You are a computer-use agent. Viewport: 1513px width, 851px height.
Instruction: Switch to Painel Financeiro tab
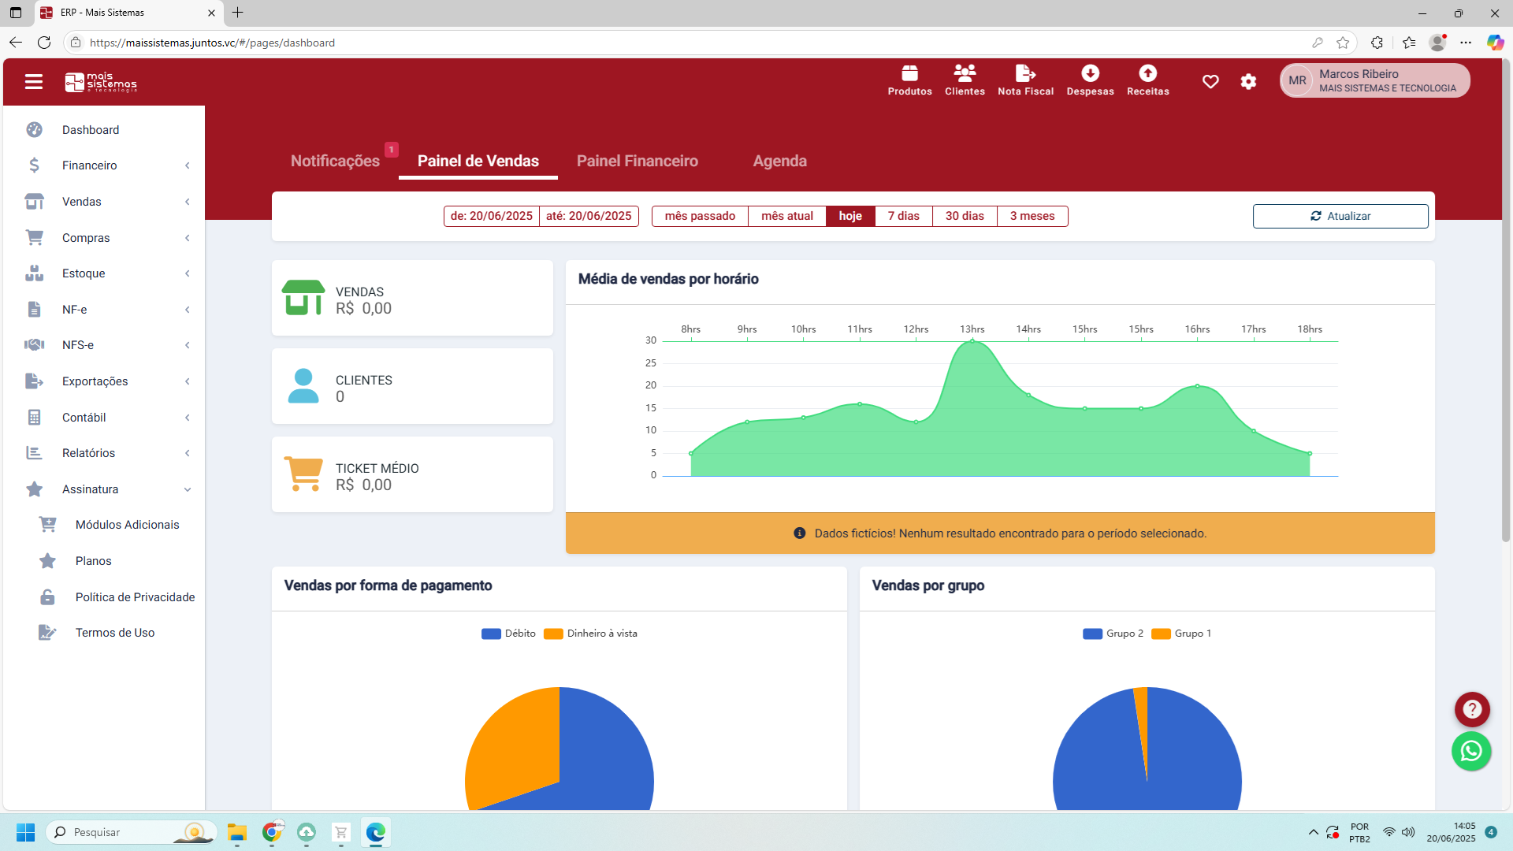637,161
